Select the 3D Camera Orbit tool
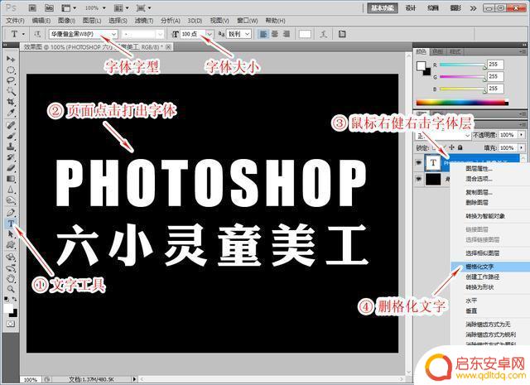Screen dimensions: 530x385 point(11,268)
